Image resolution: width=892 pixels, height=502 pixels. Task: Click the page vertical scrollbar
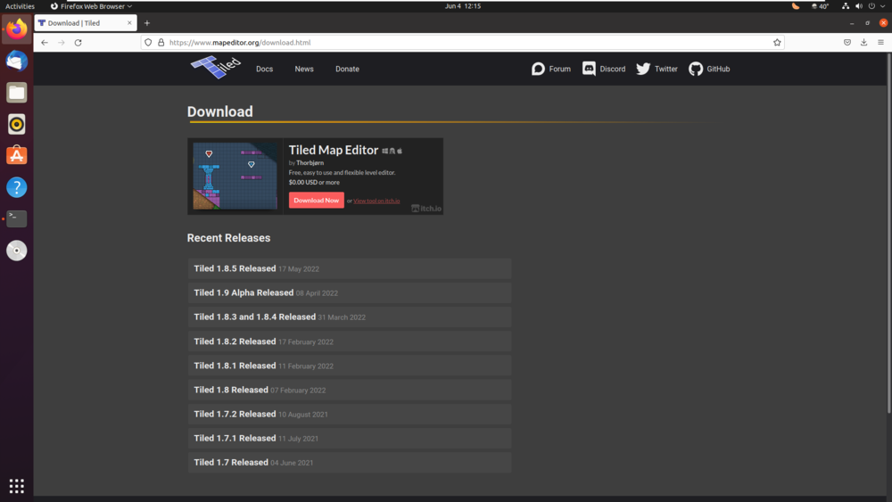pos(888,234)
